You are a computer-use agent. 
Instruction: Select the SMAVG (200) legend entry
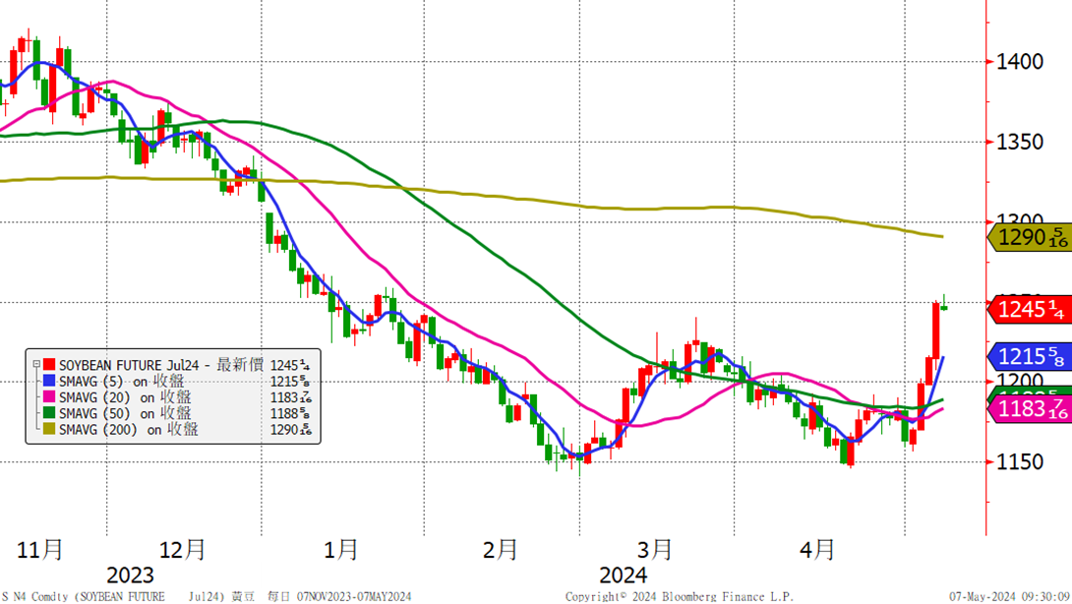[x=129, y=430]
